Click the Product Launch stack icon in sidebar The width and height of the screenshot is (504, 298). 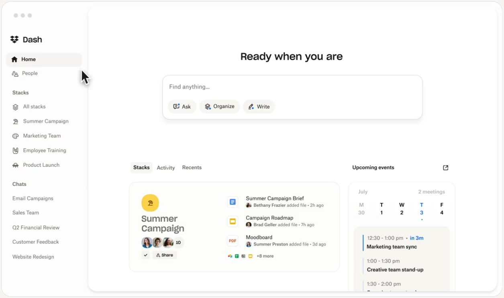16,165
